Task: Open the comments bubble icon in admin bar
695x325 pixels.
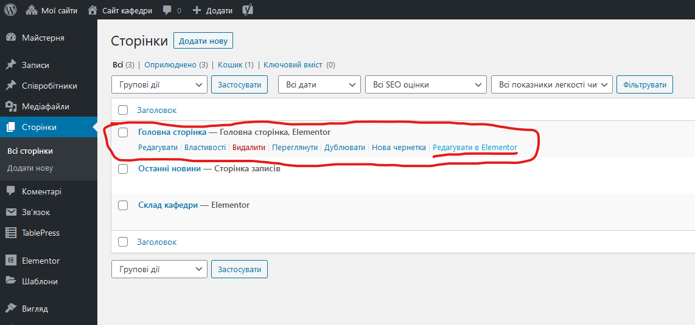Action: click(x=167, y=10)
